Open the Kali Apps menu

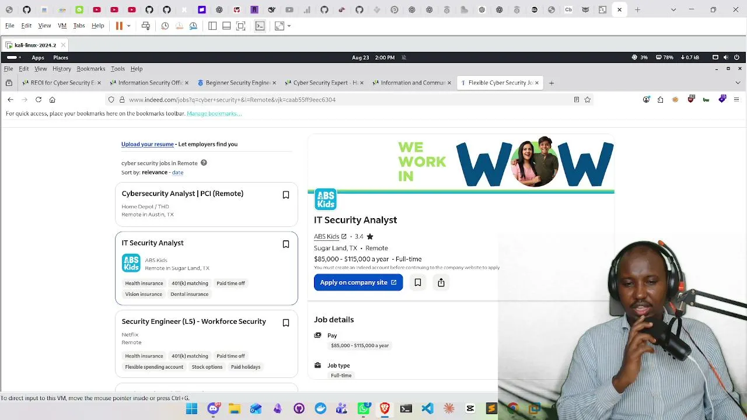[38, 57]
